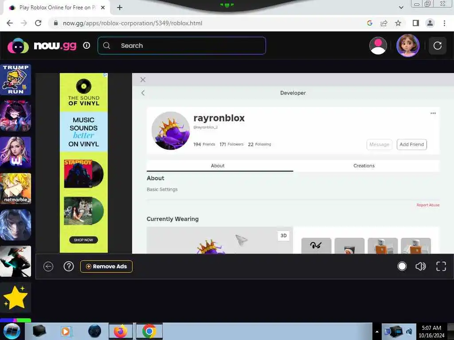
Task: Reload the page in Chrome
Action: tap(38, 23)
